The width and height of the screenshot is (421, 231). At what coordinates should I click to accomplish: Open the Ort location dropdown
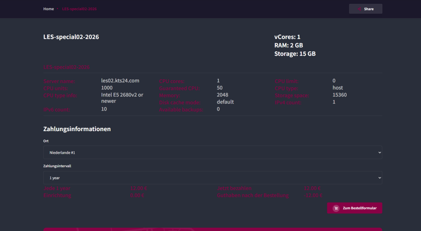tap(213, 152)
